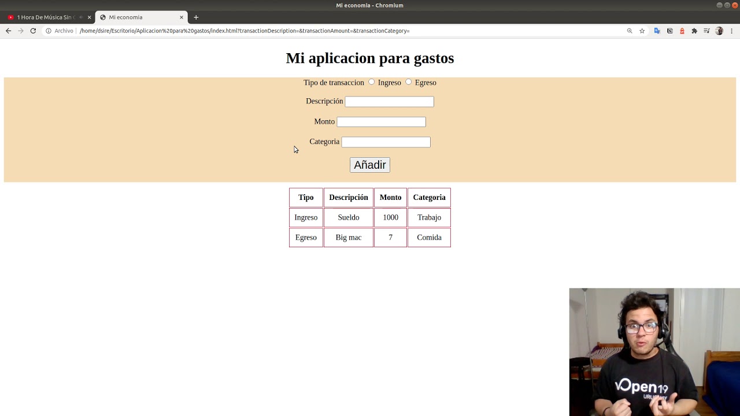Open the Chromium profile avatar

click(x=719, y=31)
